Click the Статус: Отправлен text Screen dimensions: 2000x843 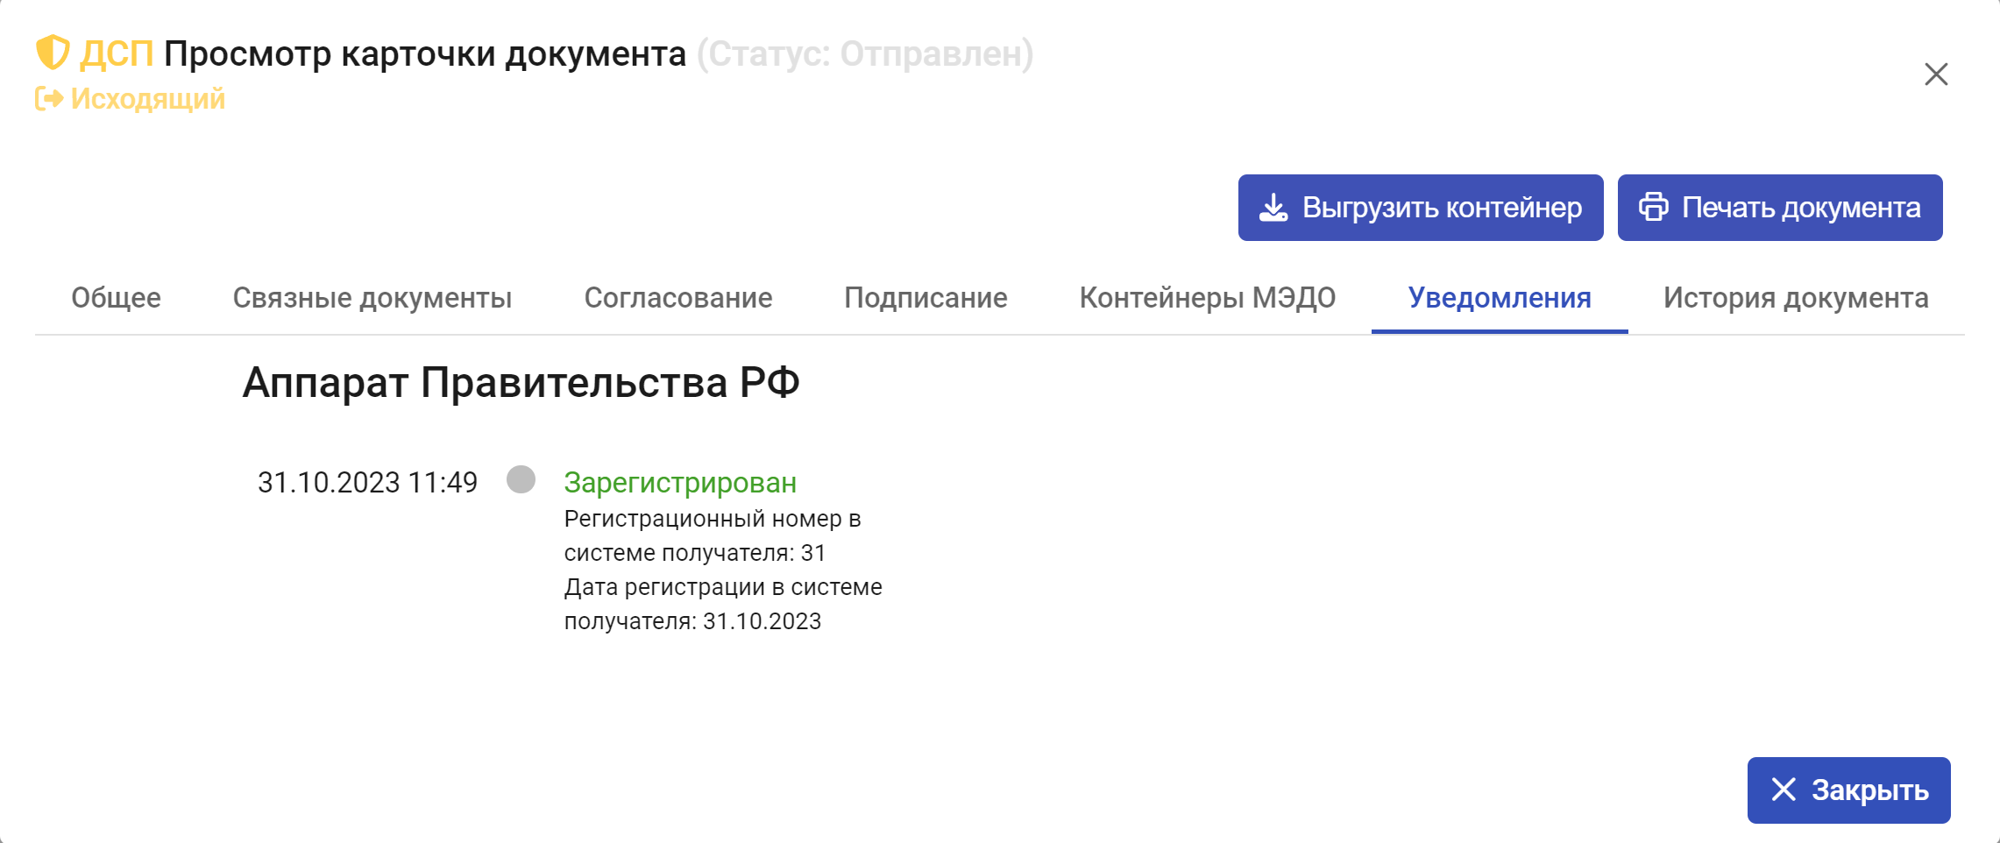865,53
